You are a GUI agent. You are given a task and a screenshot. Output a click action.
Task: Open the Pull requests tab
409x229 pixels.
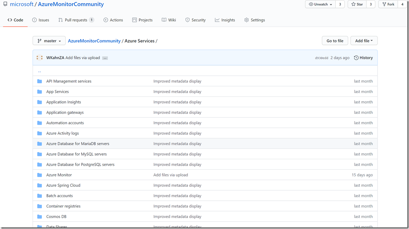click(76, 20)
